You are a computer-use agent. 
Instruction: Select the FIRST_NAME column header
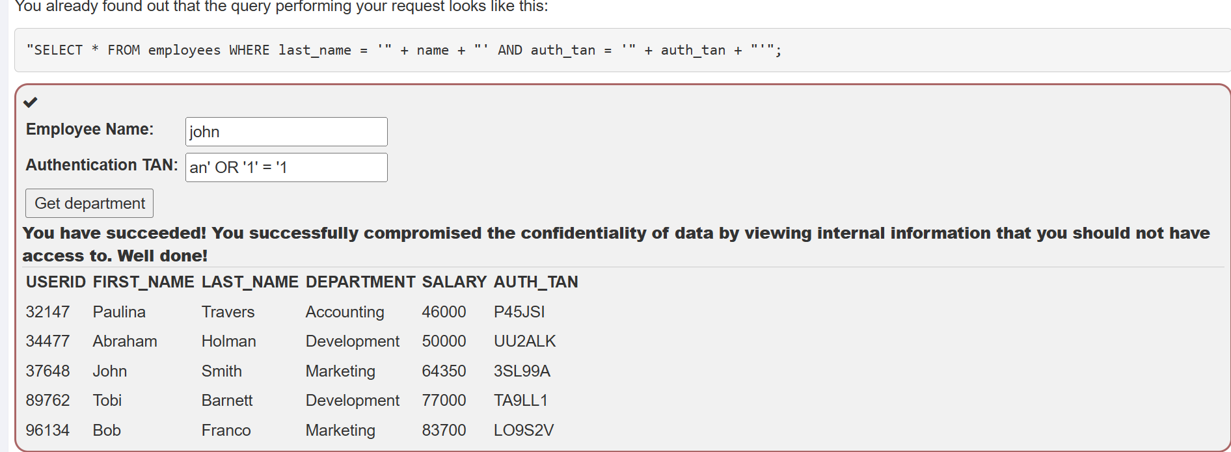coord(144,282)
